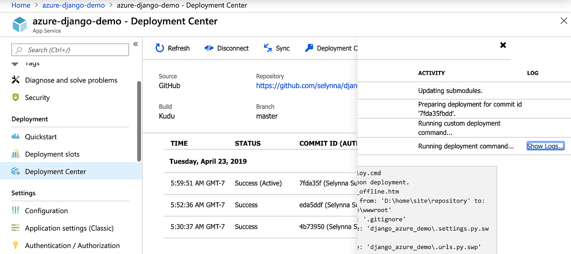571x254 pixels.
Task: Select the Disconnect toolbar icon
Action: click(x=209, y=48)
